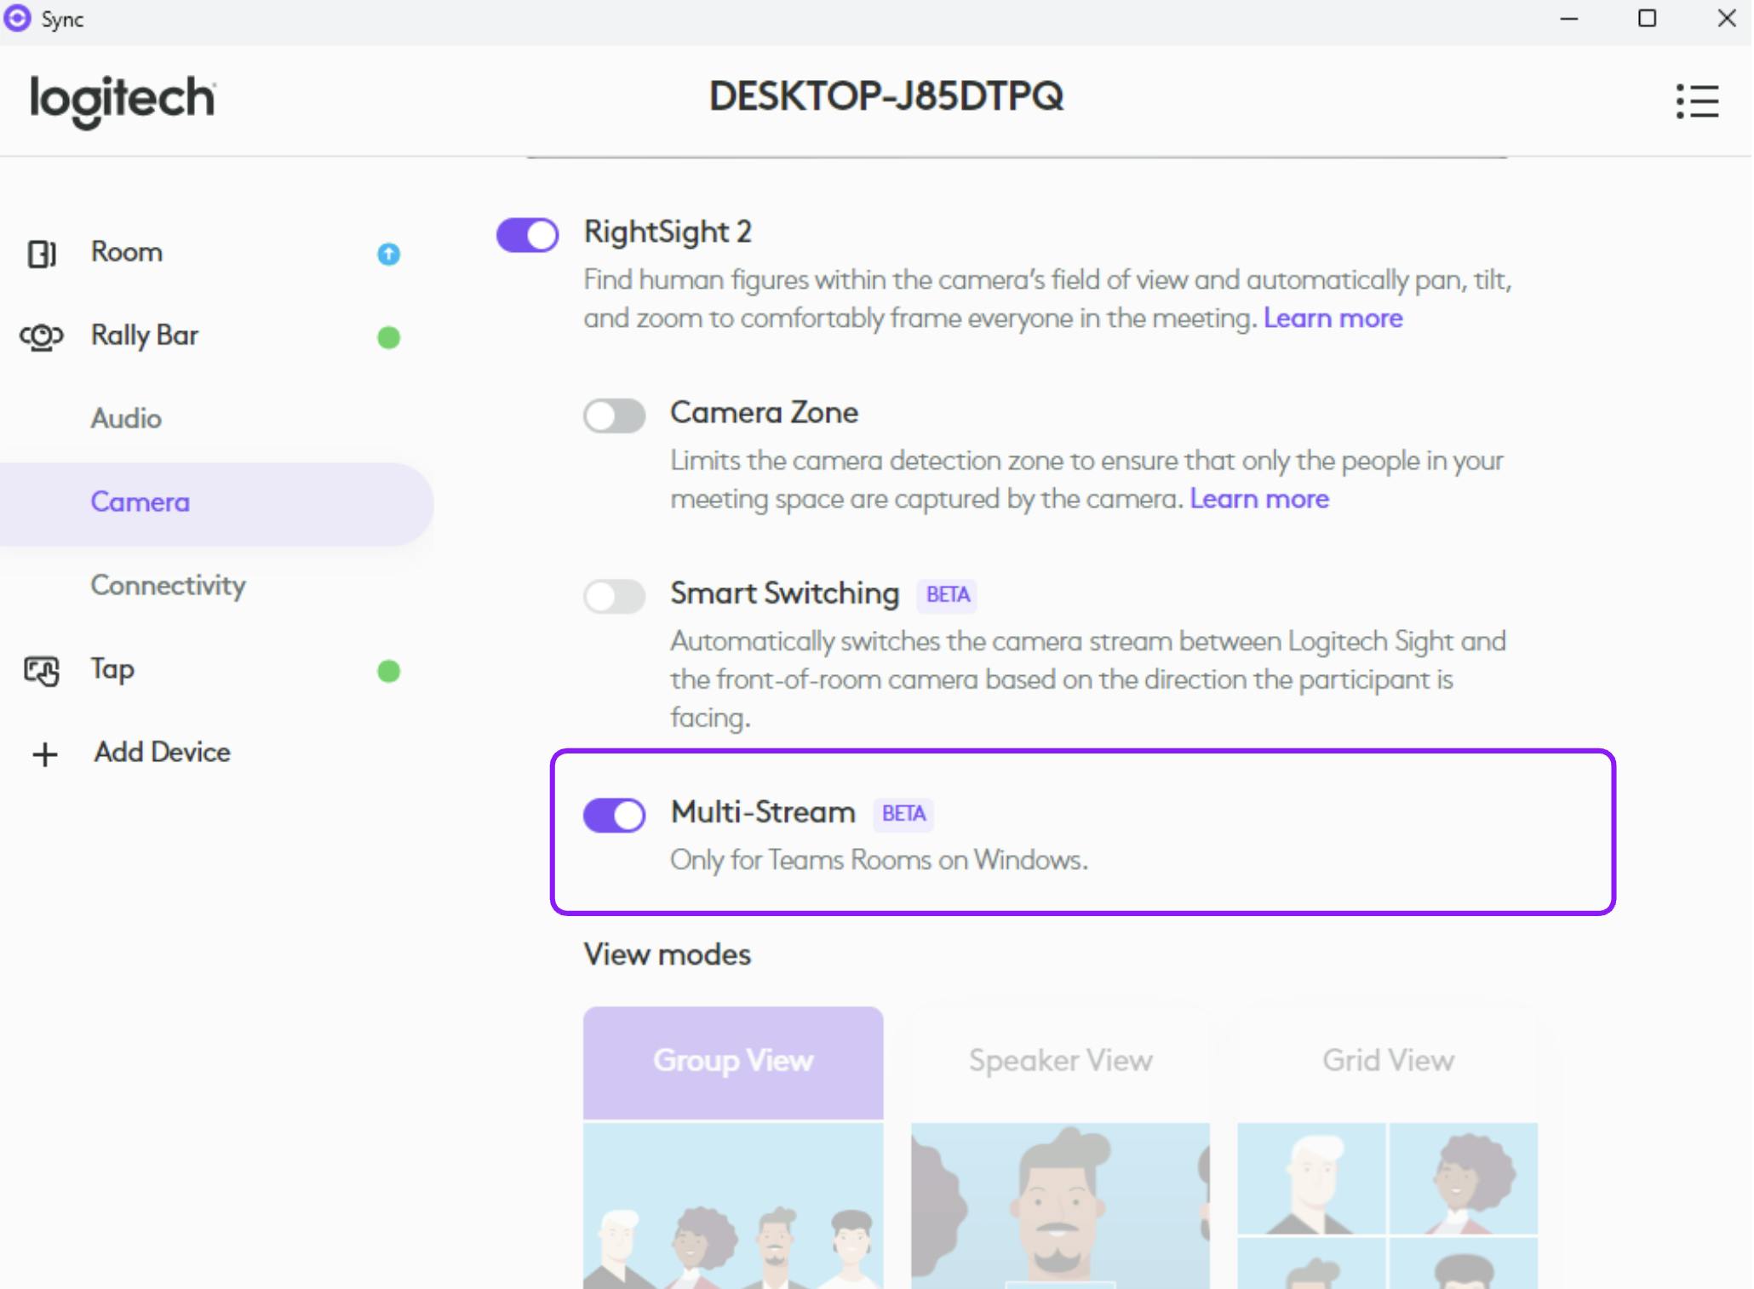Viewport: 1754px width, 1289px height.
Task: Click the Grid View illustration thumbnail
Action: pos(1388,1206)
